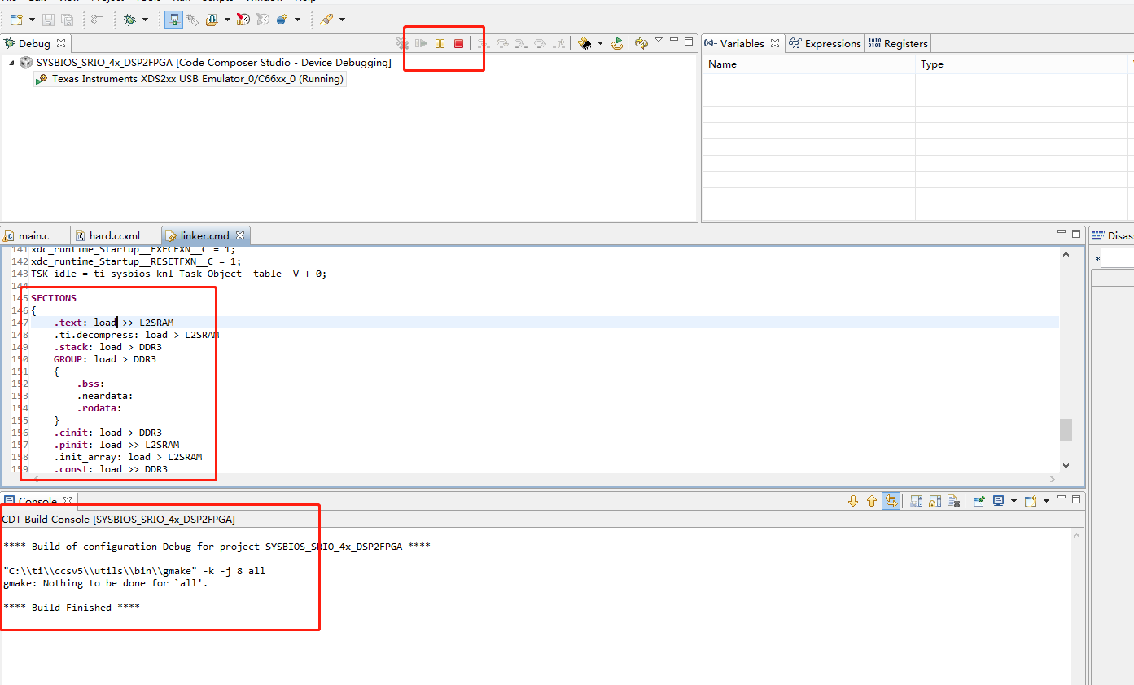Switch to the Expressions tab
1134x685 pixels.
(x=825, y=43)
